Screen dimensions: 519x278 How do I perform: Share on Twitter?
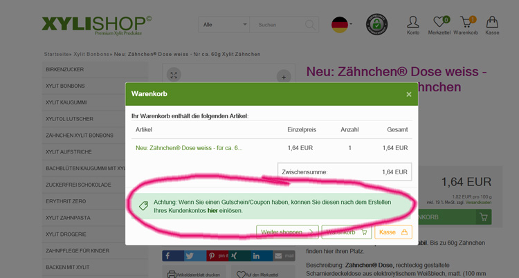pos(195,256)
